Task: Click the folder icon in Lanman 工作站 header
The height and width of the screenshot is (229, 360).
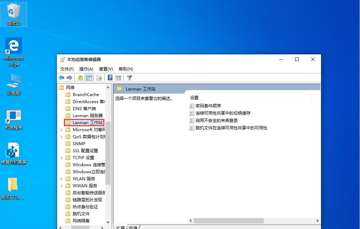Action: [x=119, y=89]
